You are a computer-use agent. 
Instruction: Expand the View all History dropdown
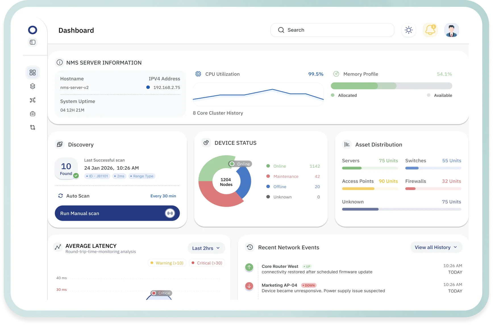pyautogui.click(x=436, y=247)
